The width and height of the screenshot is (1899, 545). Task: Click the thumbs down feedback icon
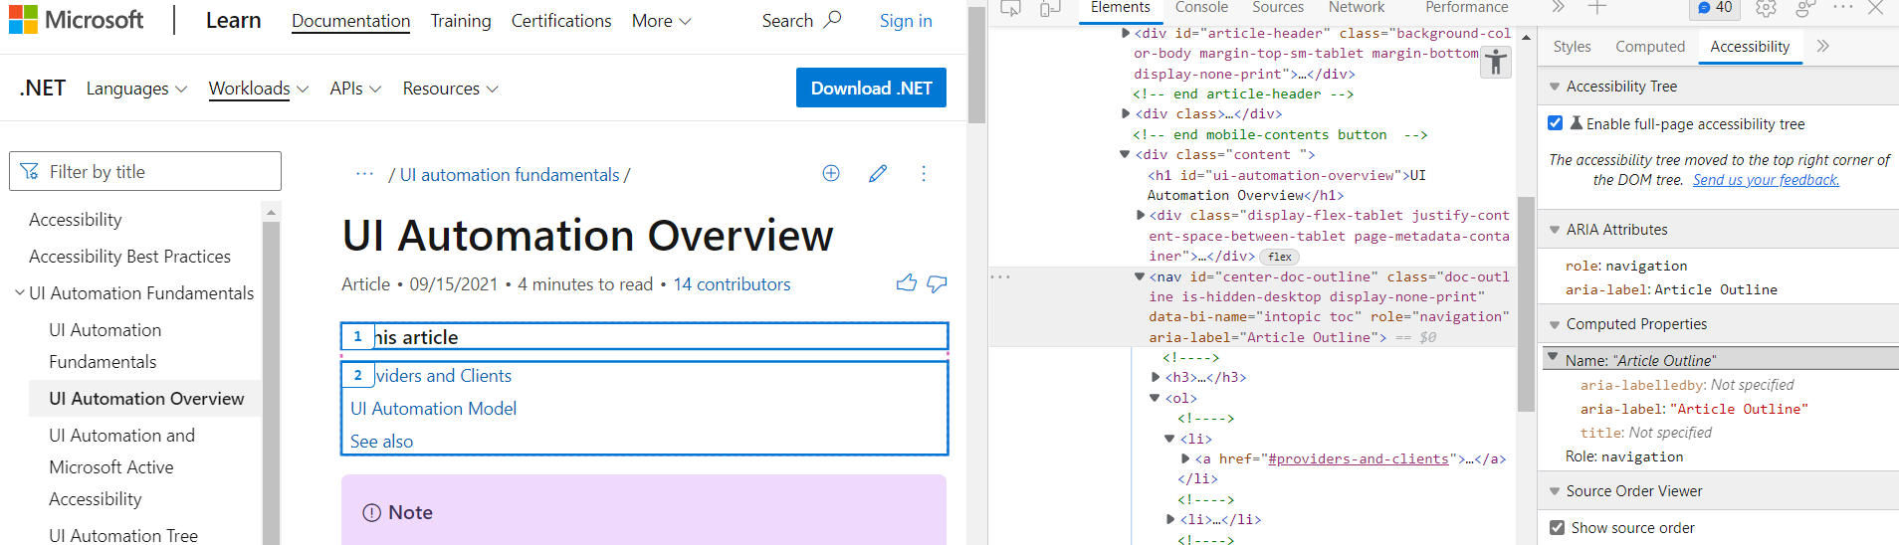click(x=937, y=284)
